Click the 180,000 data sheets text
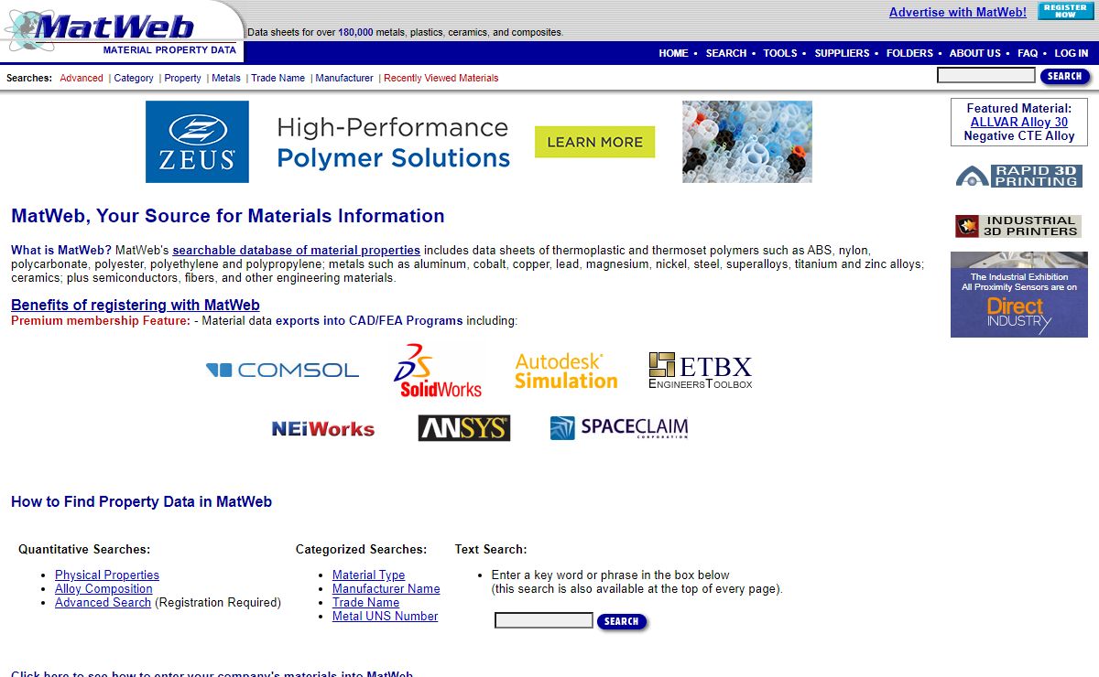The width and height of the screenshot is (1099, 677). point(355,32)
